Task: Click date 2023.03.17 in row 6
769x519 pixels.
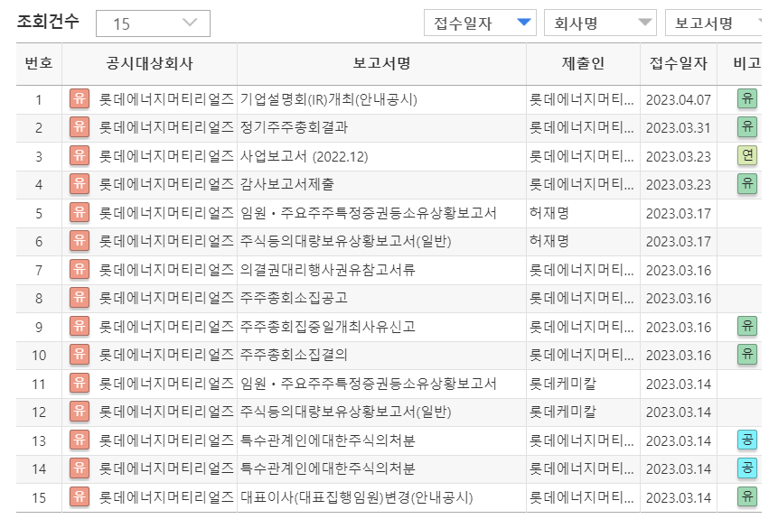Action: pyautogui.click(x=679, y=242)
